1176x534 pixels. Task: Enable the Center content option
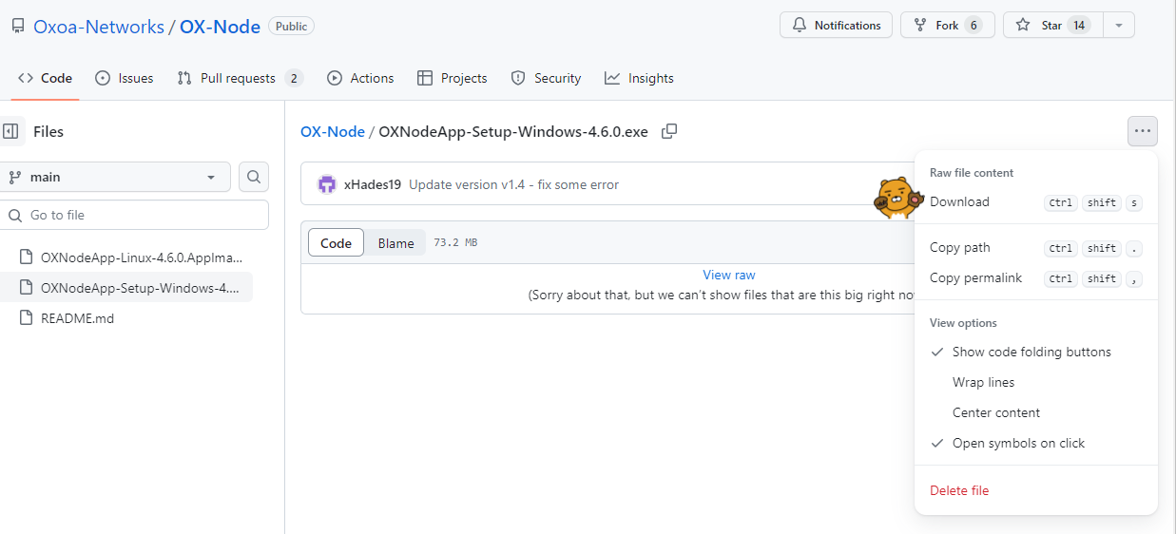pos(1036,412)
